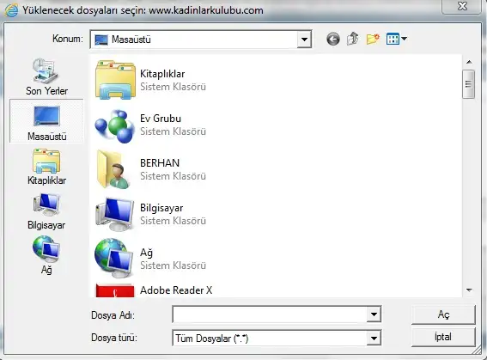Open the Dosya türü file type dropdown
The image size is (487, 360).
[374, 338]
